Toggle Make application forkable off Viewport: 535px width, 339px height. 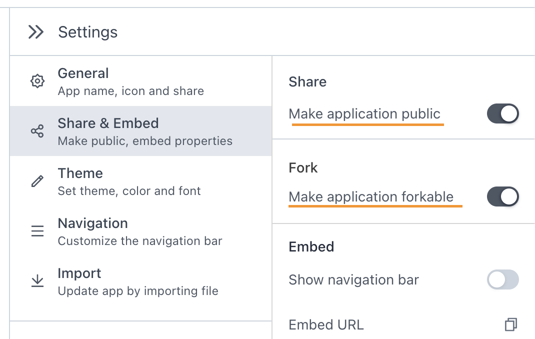[x=502, y=196]
